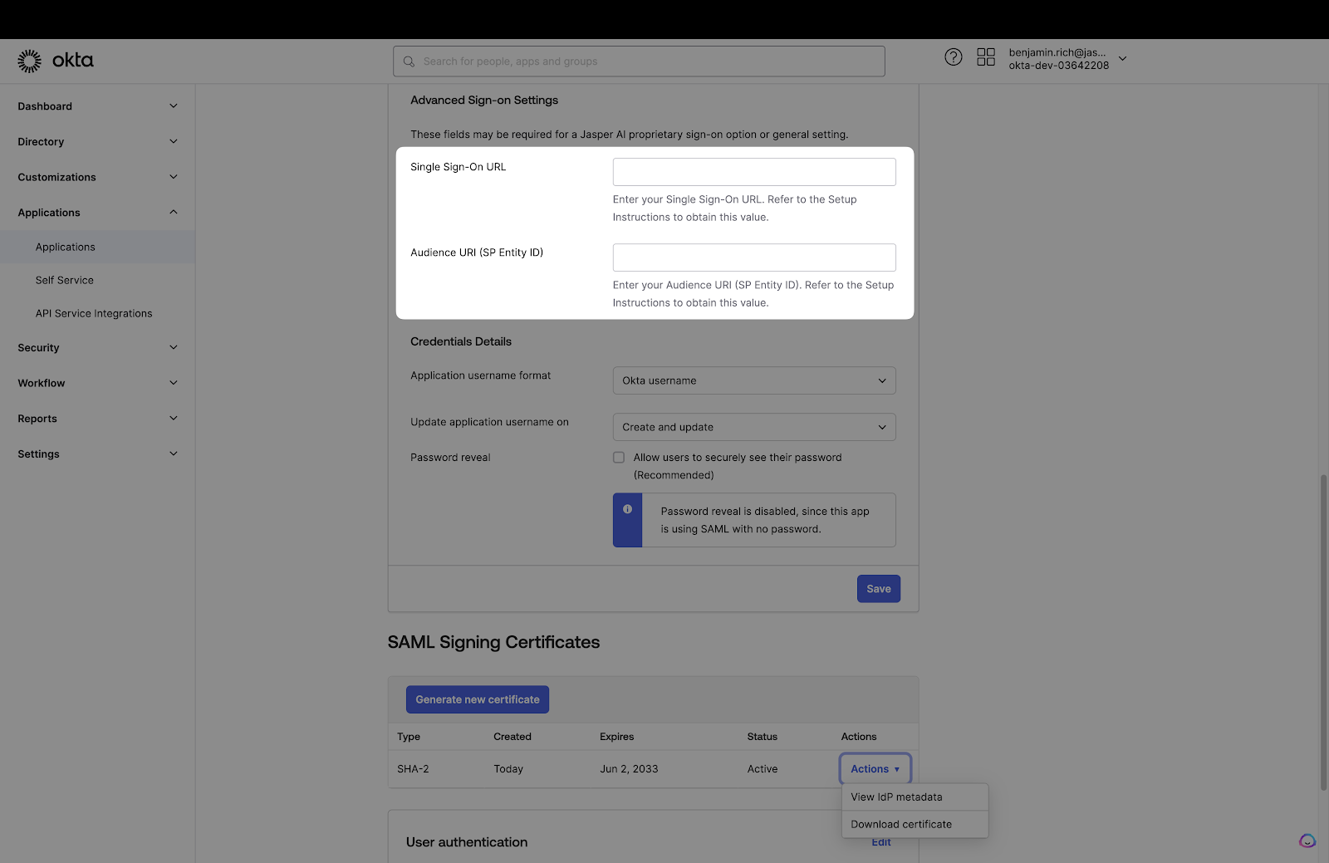Image resolution: width=1329 pixels, height=863 pixels.
Task: Open Applications sub-item in sidebar
Action: point(97,248)
